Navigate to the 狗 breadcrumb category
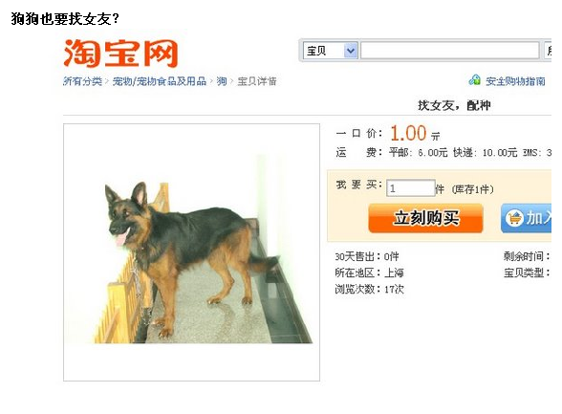 pos(222,81)
